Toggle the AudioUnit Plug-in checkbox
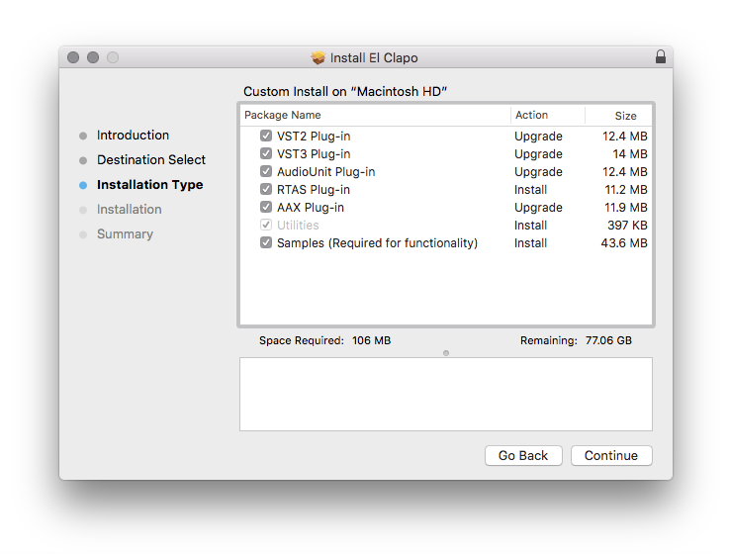This screenshot has height=554, width=729. pos(266,172)
